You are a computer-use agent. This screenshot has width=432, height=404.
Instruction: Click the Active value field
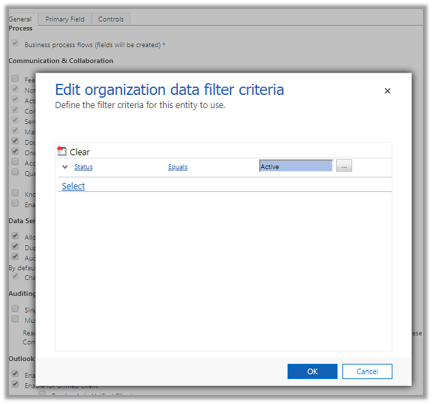(x=296, y=166)
